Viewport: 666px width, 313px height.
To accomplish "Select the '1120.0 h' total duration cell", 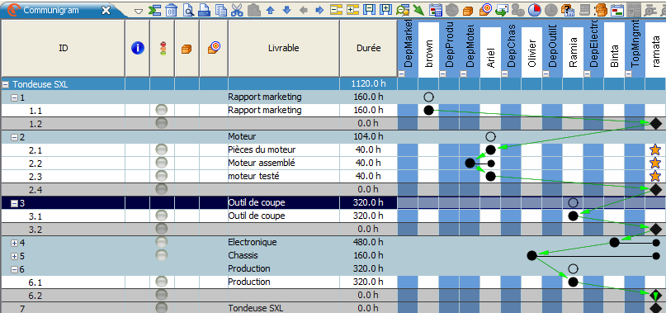I will (368, 84).
